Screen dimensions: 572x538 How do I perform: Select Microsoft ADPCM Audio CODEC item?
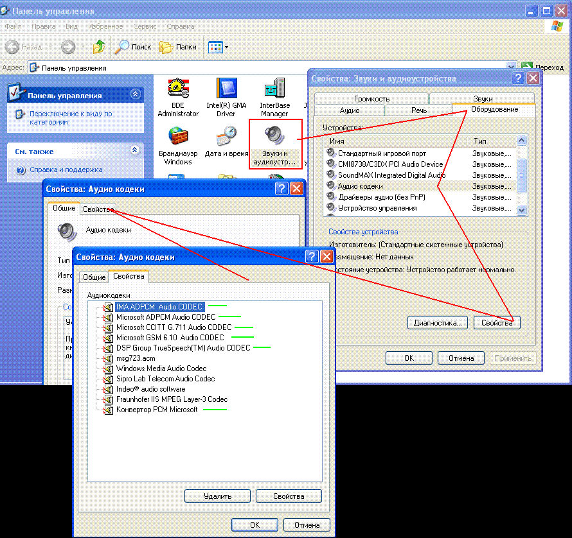[166, 317]
